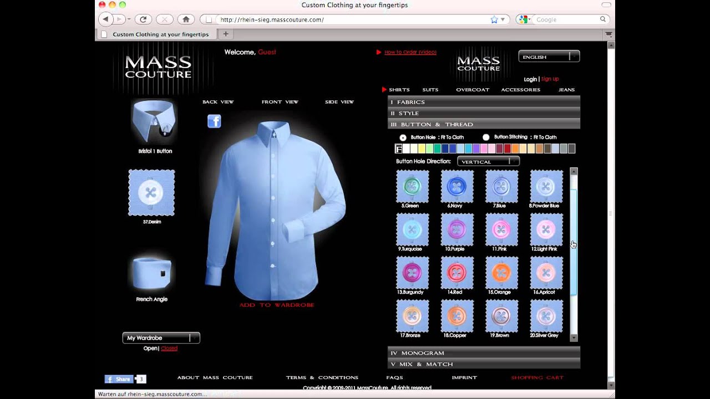The image size is (710, 399).
Task: Choose the 8.Powder Blue button
Action: [546, 186]
